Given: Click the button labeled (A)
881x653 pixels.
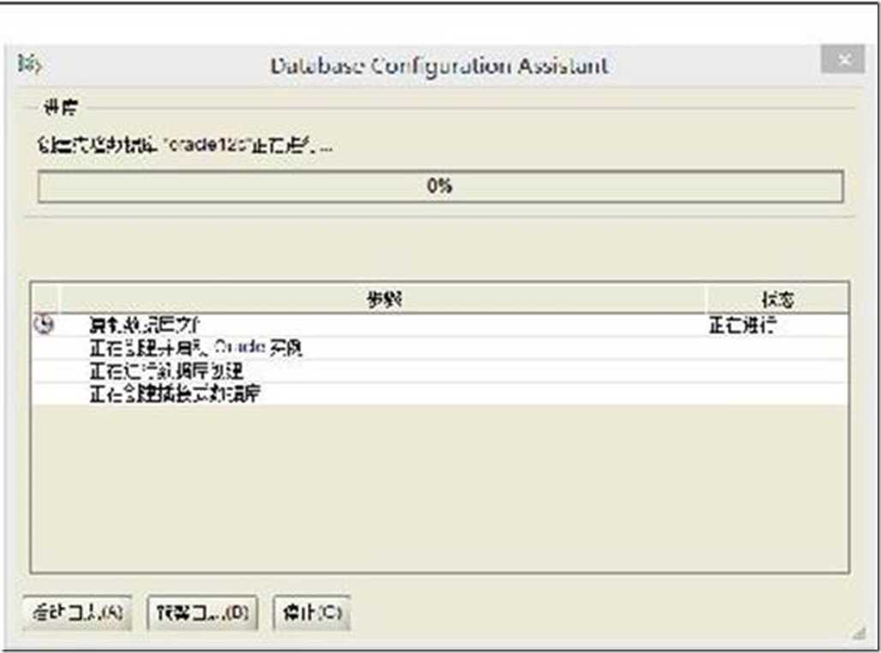Looking at the screenshot, I should [77, 612].
